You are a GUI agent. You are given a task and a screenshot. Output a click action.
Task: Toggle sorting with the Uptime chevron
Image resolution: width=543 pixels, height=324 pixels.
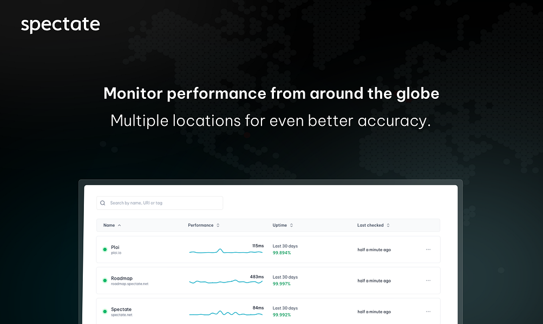click(291, 225)
